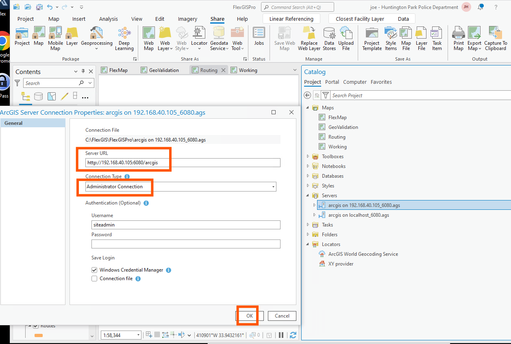The width and height of the screenshot is (511, 344).
Task: Share as Web Map from the ribbon
Action: tap(149, 39)
